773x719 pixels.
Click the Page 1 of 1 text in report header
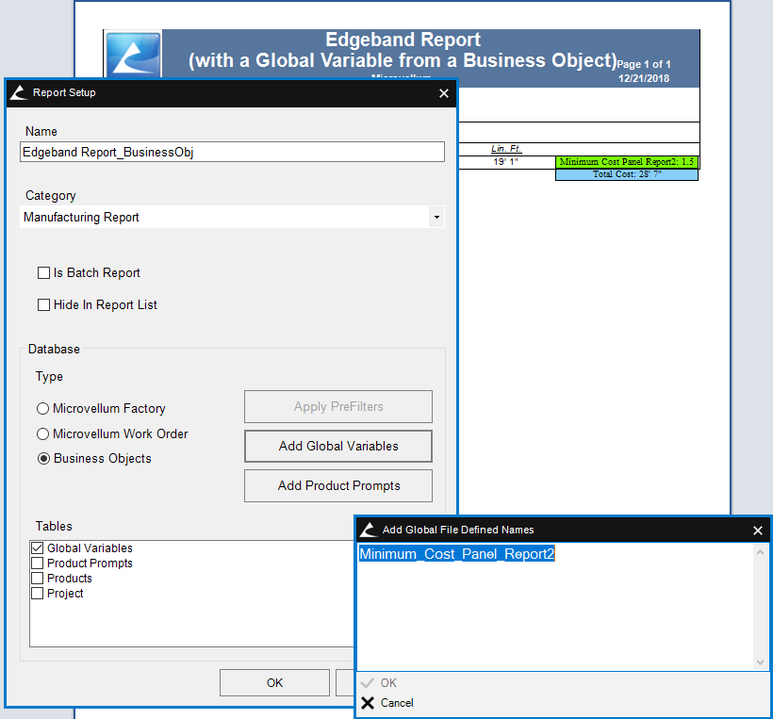pos(644,64)
